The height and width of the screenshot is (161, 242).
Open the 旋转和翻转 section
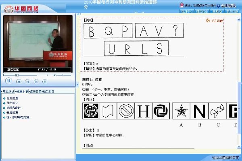(14, 108)
